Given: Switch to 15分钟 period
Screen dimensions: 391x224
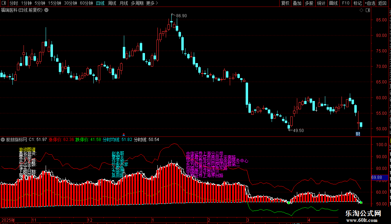Looking at the screenshot, I should click(55, 3).
